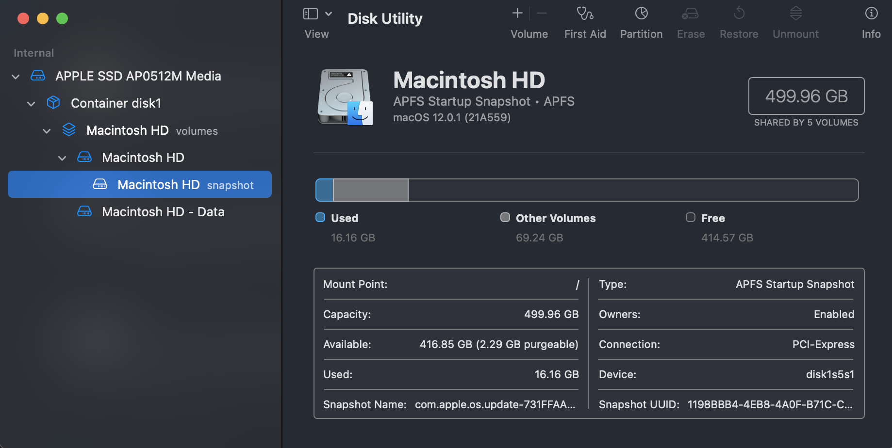The height and width of the screenshot is (448, 892).
Task: Open the sidebar View options icon
Action: point(311,14)
